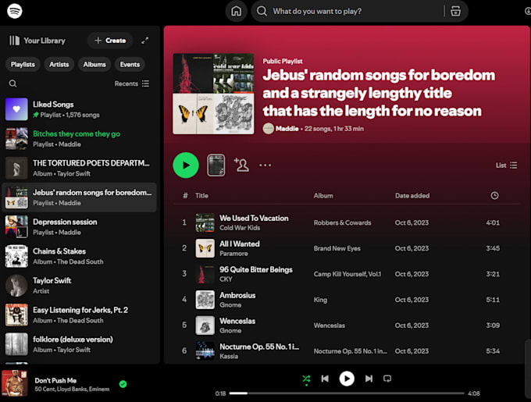Image resolution: width=531 pixels, height=402 pixels.
Task: Filter library by Artists
Action: pos(59,64)
